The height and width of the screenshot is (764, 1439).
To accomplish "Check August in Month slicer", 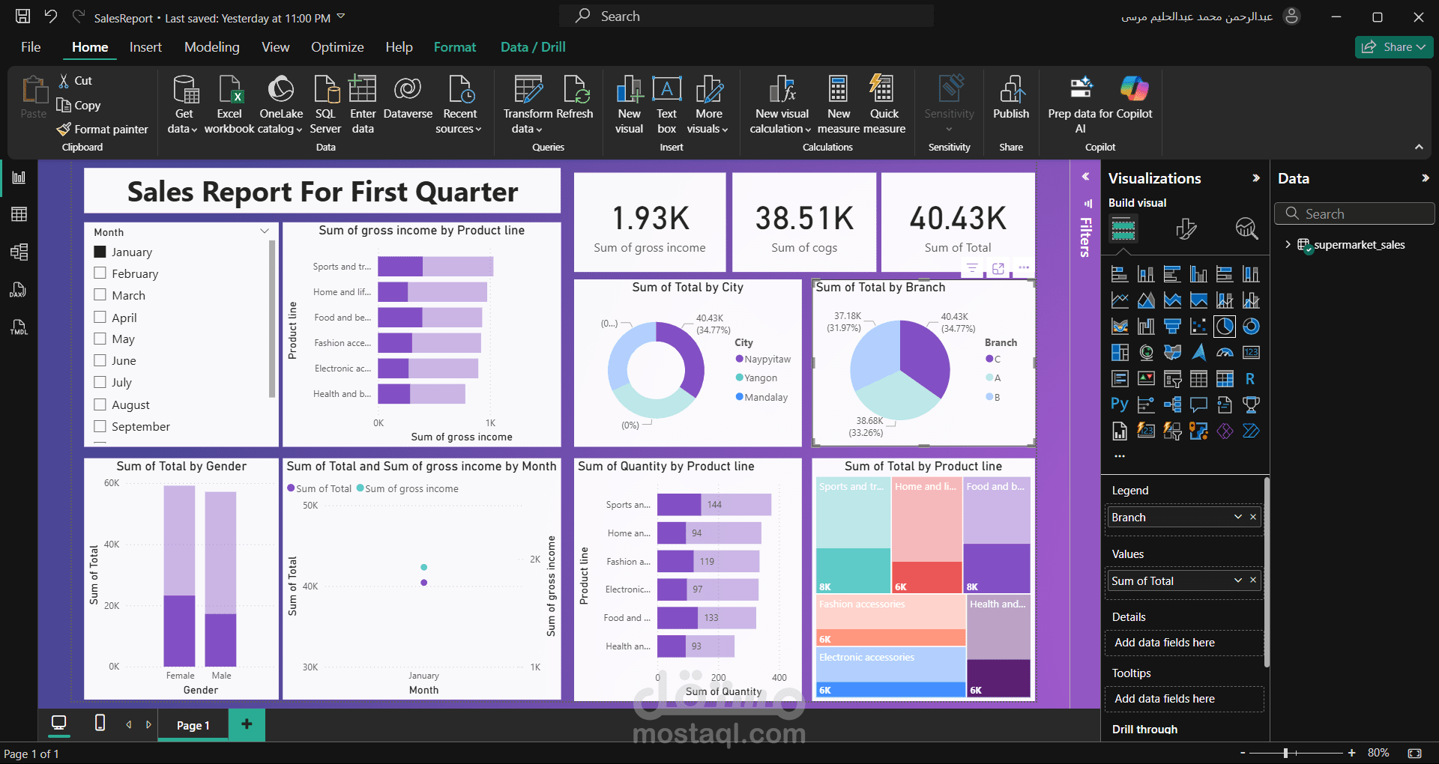I will pos(100,404).
